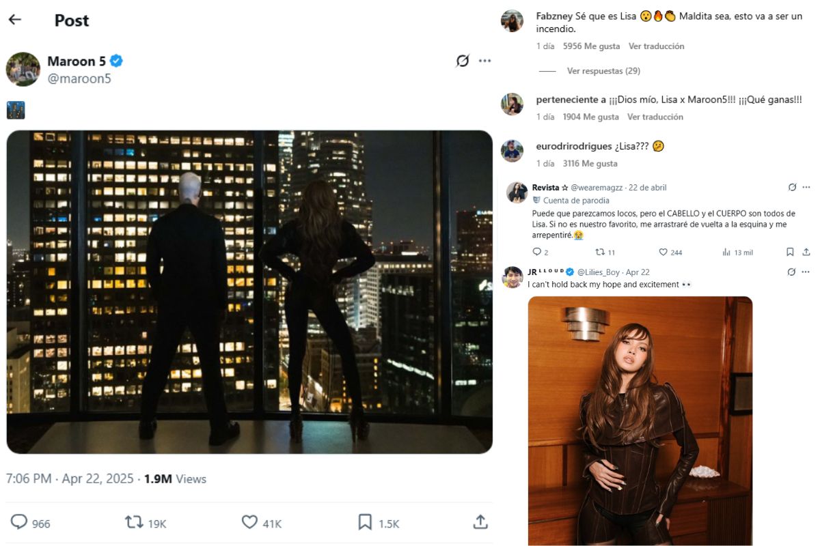This screenshot has width=820, height=546.
Task: Reply to the Revista parody tweet
Action: click(x=536, y=252)
